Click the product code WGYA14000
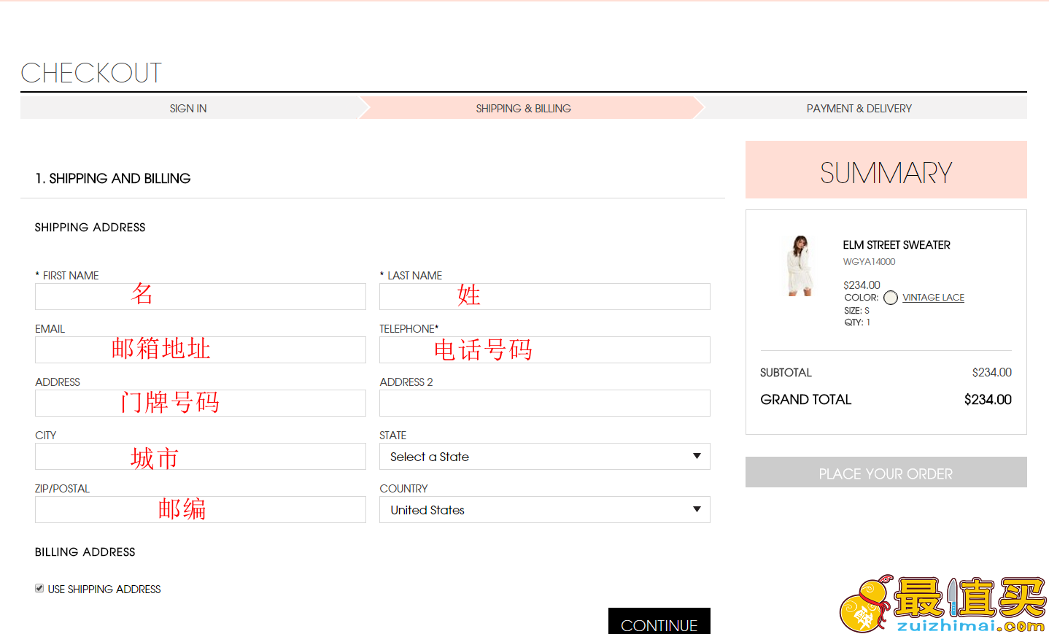The width and height of the screenshot is (1049, 634). [x=869, y=262]
